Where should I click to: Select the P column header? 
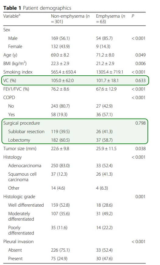[133, 16]
